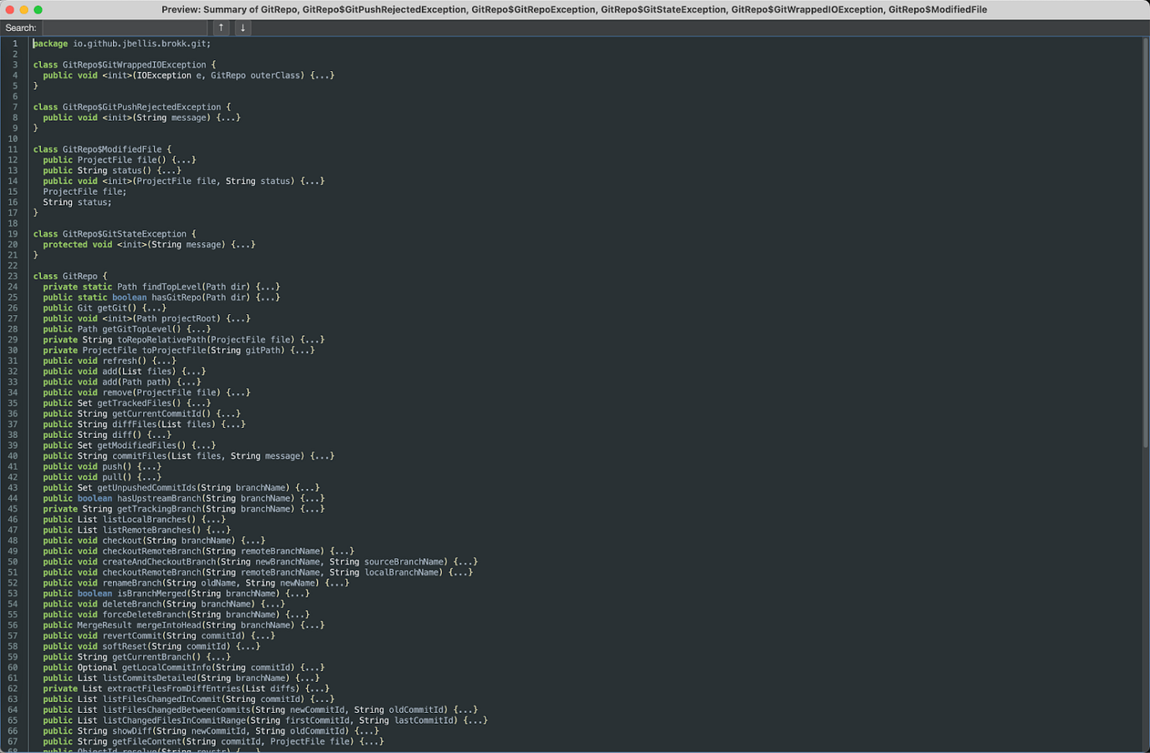Click the getCurrentBranch() method line

pos(137,657)
